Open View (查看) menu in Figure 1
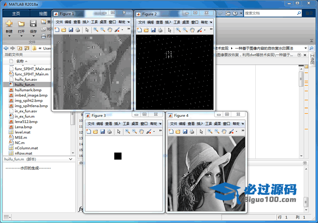 (x=76, y=22)
